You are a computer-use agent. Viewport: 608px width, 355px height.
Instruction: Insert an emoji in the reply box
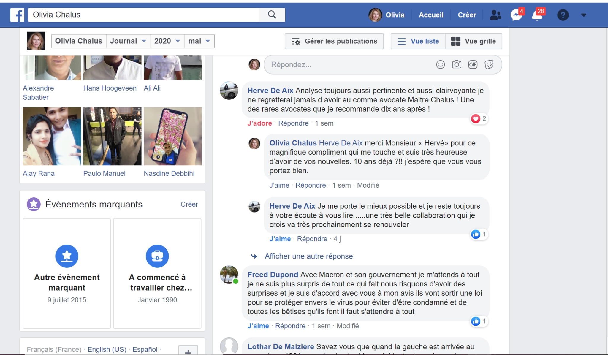[x=440, y=64]
